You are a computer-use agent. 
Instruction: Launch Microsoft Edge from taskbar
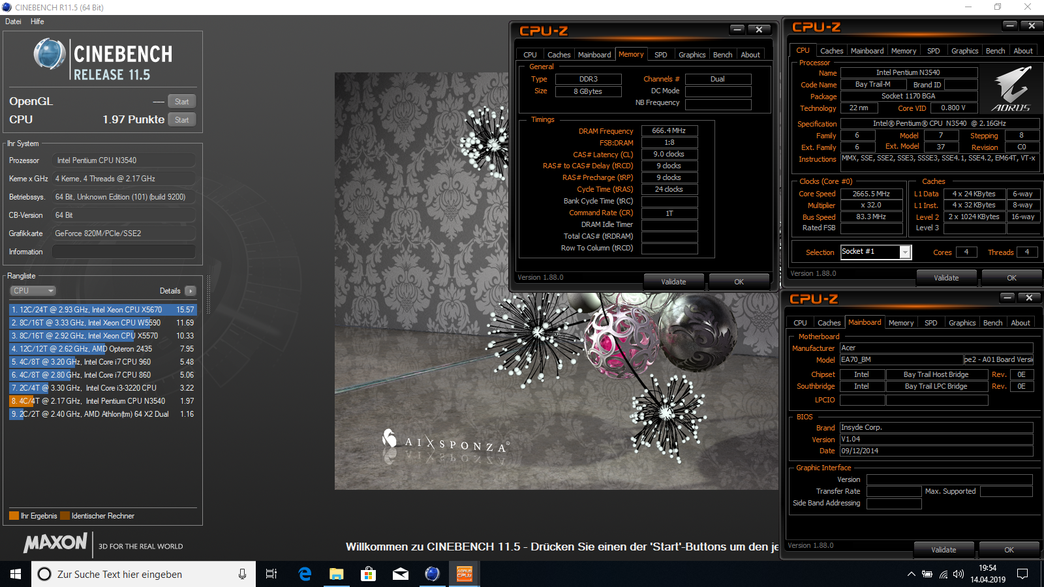click(305, 574)
